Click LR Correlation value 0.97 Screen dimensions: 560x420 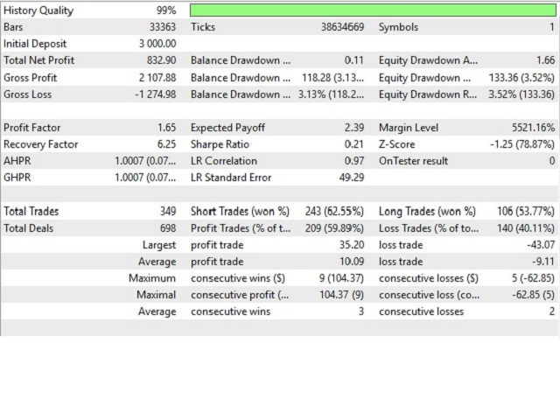click(354, 161)
